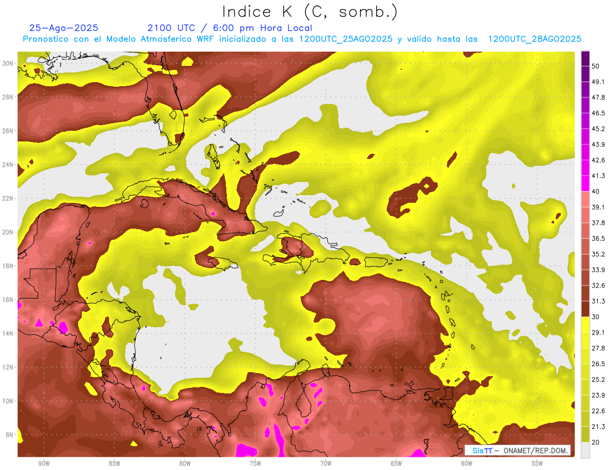Click the latitude label '28N'
The image size is (609, 470).
pos(8,97)
